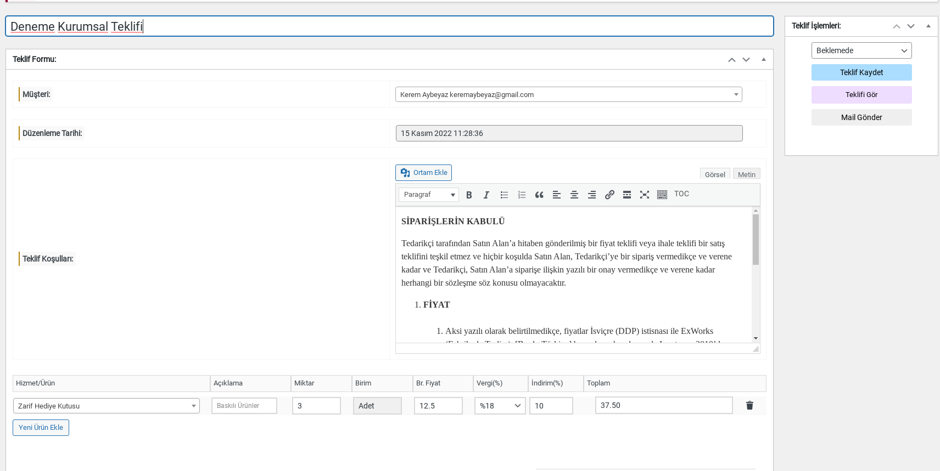940x471 pixels.
Task: Move Teklif İşlemleri panel up
Action: 897,26
